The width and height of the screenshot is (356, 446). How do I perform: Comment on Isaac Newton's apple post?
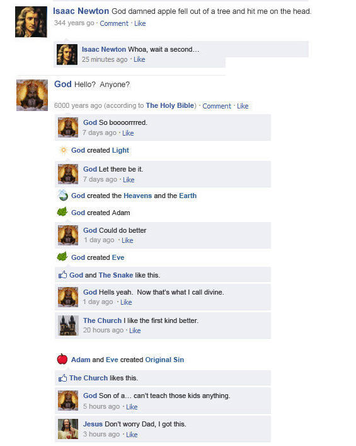click(114, 23)
